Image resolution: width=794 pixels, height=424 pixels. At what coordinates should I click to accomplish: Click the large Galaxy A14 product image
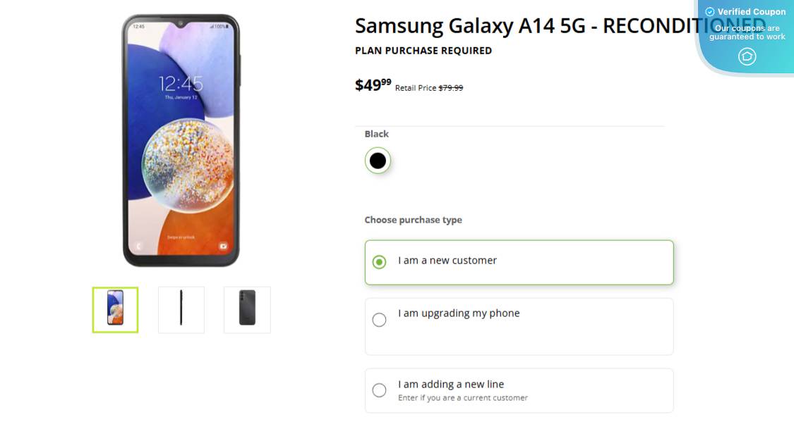(181, 141)
